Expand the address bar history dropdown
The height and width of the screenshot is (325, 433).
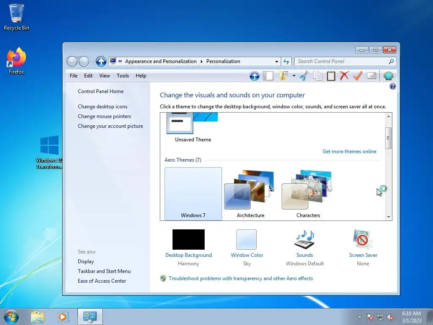(x=277, y=62)
